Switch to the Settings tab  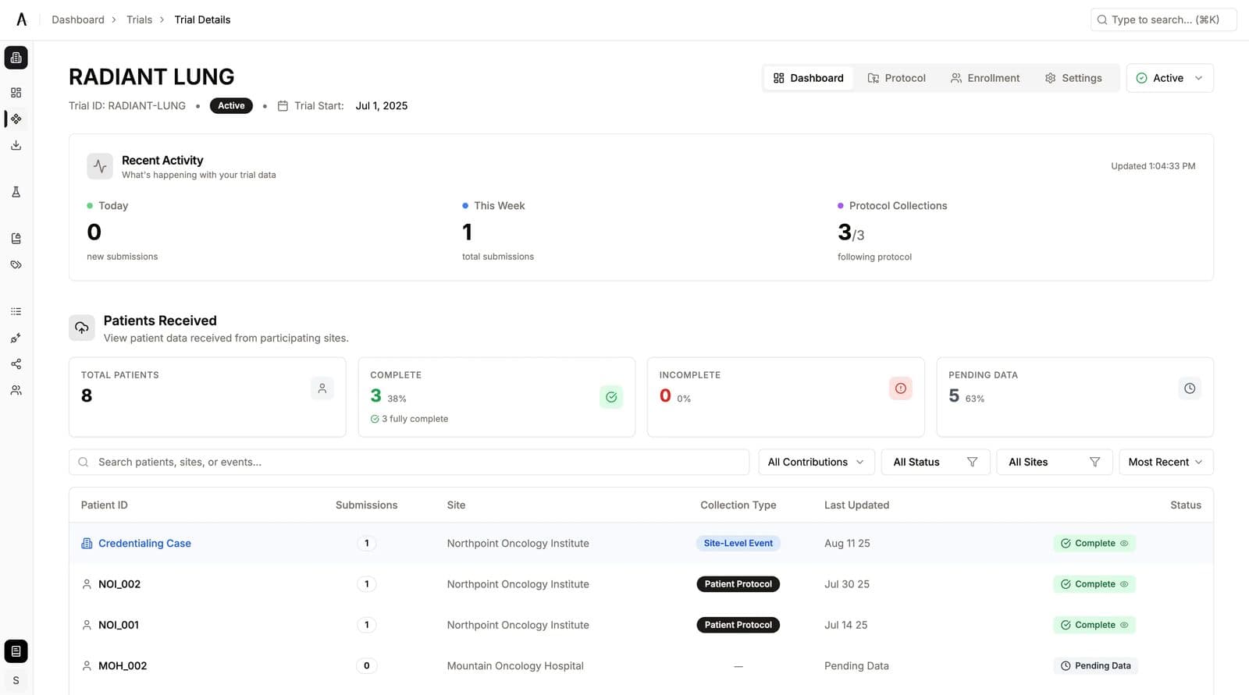(x=1073, y=78)
